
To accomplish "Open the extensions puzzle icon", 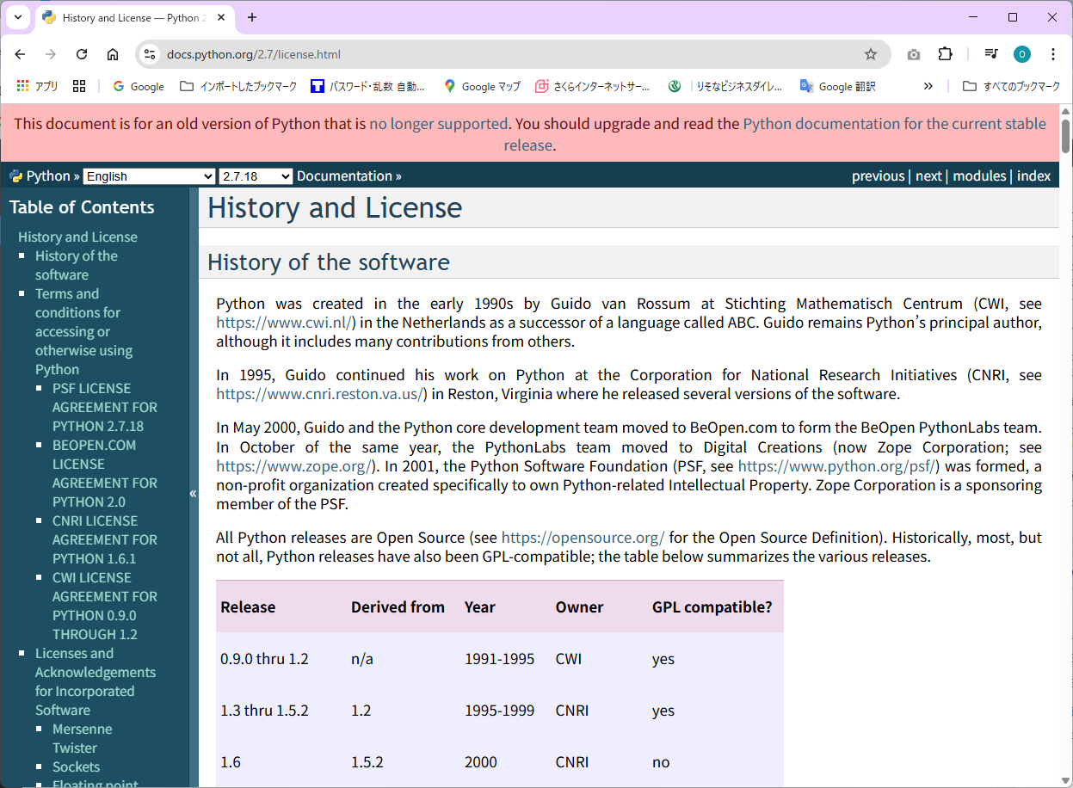I will coord(945,54).
